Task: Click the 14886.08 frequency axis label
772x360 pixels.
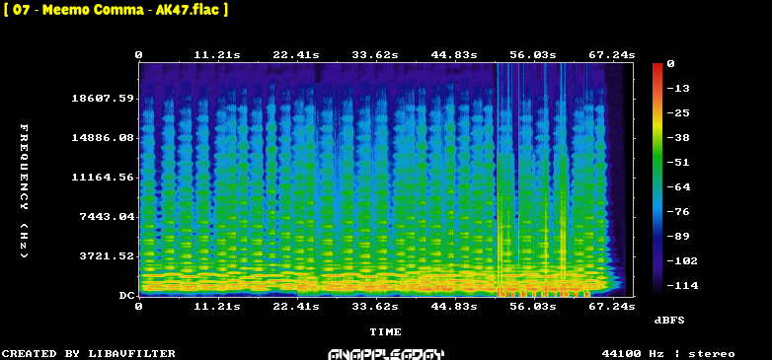Action: [x=103, y=138]
